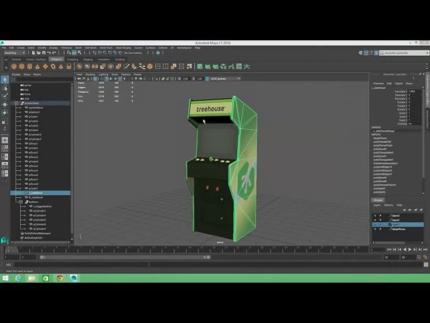The width and height of the screenshot is (430, 323).
Task: Open the Mesh Tools menu
Action: point(106,48)
